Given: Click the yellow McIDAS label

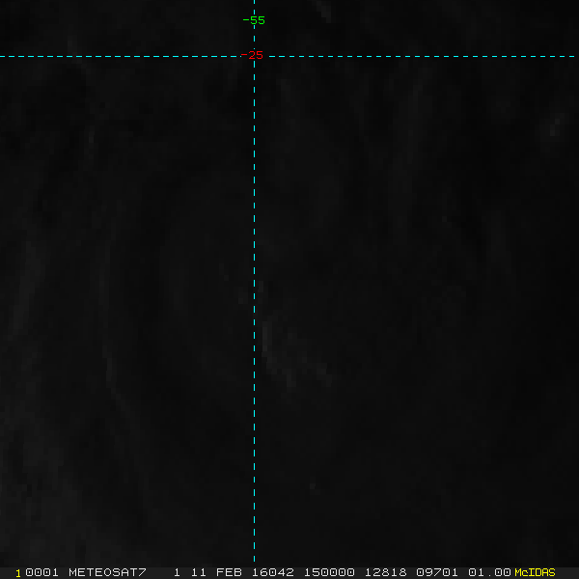Looking at the screenshot, I should pos(535,572).
